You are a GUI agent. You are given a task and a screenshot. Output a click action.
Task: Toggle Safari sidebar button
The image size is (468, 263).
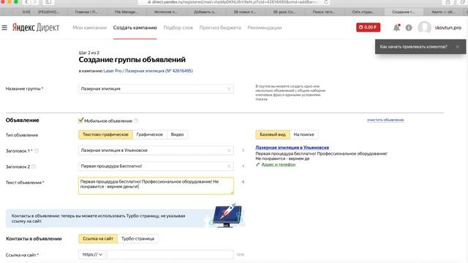click(48, 2)
